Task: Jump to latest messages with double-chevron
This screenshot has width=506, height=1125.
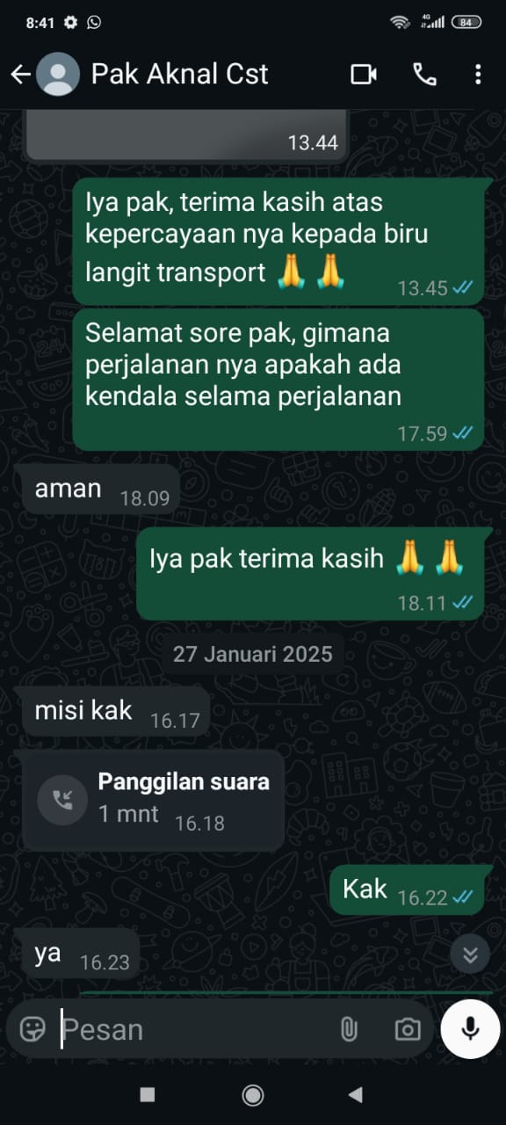Action: click(x=471, y=954)
